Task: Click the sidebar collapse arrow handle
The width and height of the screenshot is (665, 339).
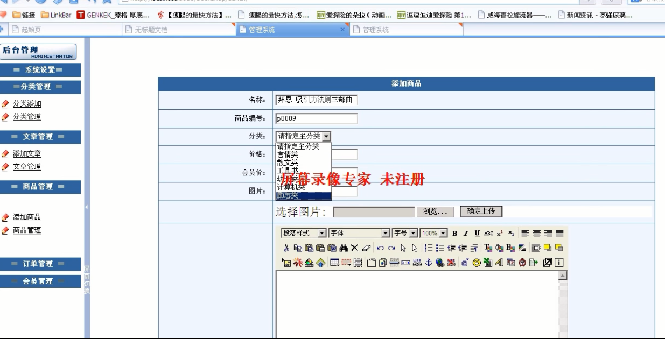Action: pyautogui.click(x=87, y=207)
